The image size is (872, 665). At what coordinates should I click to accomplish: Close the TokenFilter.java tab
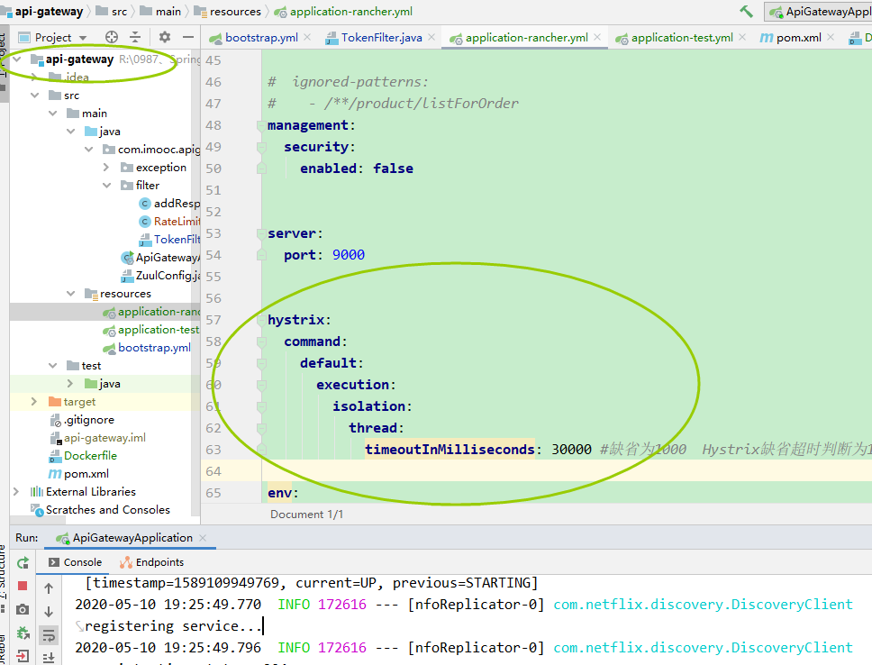(431, 37)
